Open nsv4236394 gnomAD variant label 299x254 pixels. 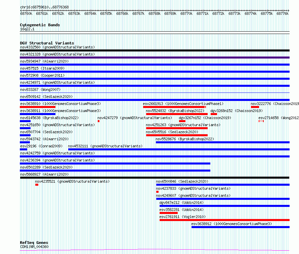pos(57,160)
